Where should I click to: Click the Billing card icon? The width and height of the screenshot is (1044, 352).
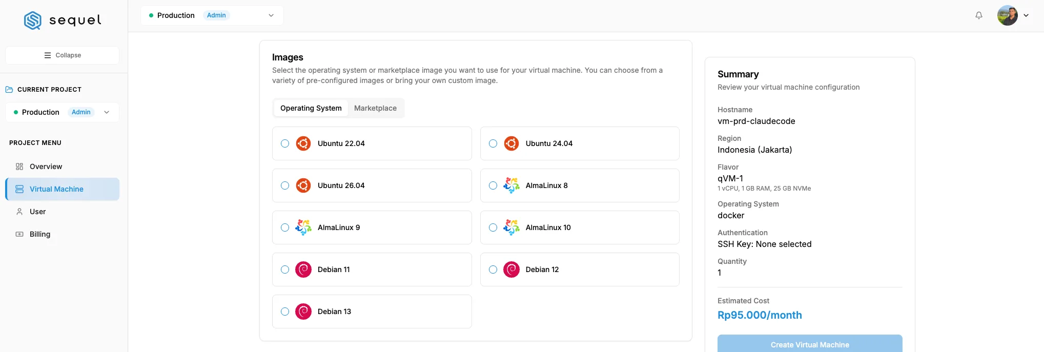coord(19,234)
